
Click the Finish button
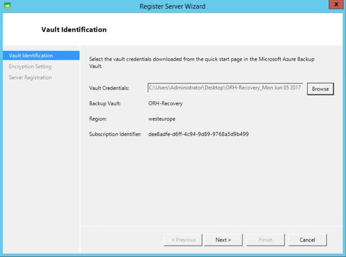coord(265,240)
